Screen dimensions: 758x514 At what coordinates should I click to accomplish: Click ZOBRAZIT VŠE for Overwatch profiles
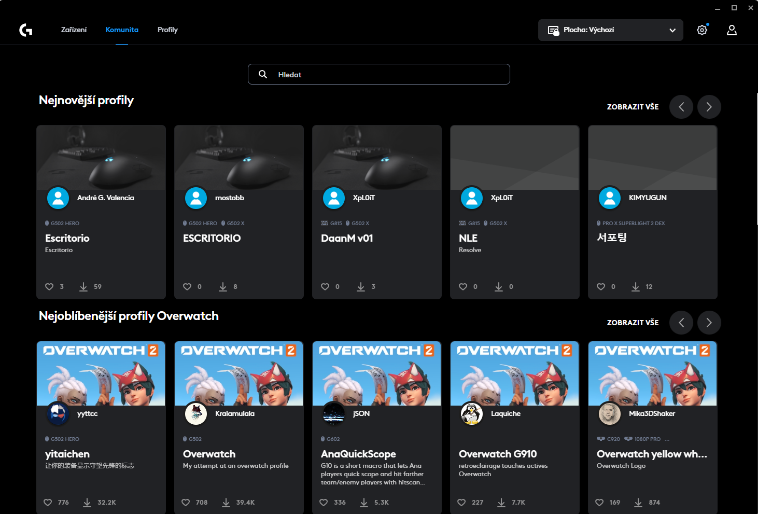pyautogui.click(x=633, y=323)
